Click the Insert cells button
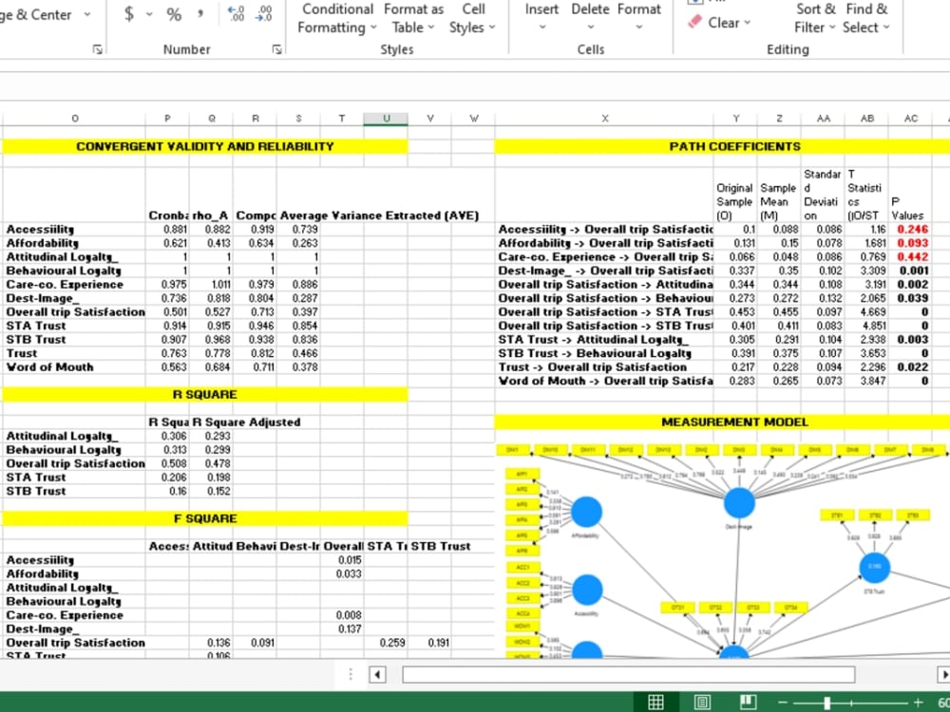 coord(541,19)
